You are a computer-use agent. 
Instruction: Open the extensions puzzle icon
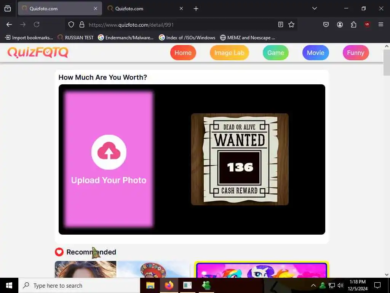[353, 24]
